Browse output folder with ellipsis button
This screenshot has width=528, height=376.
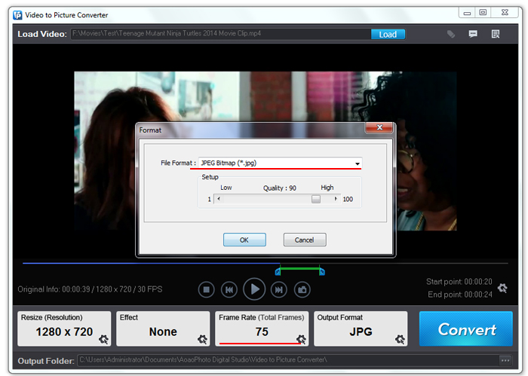505,360
